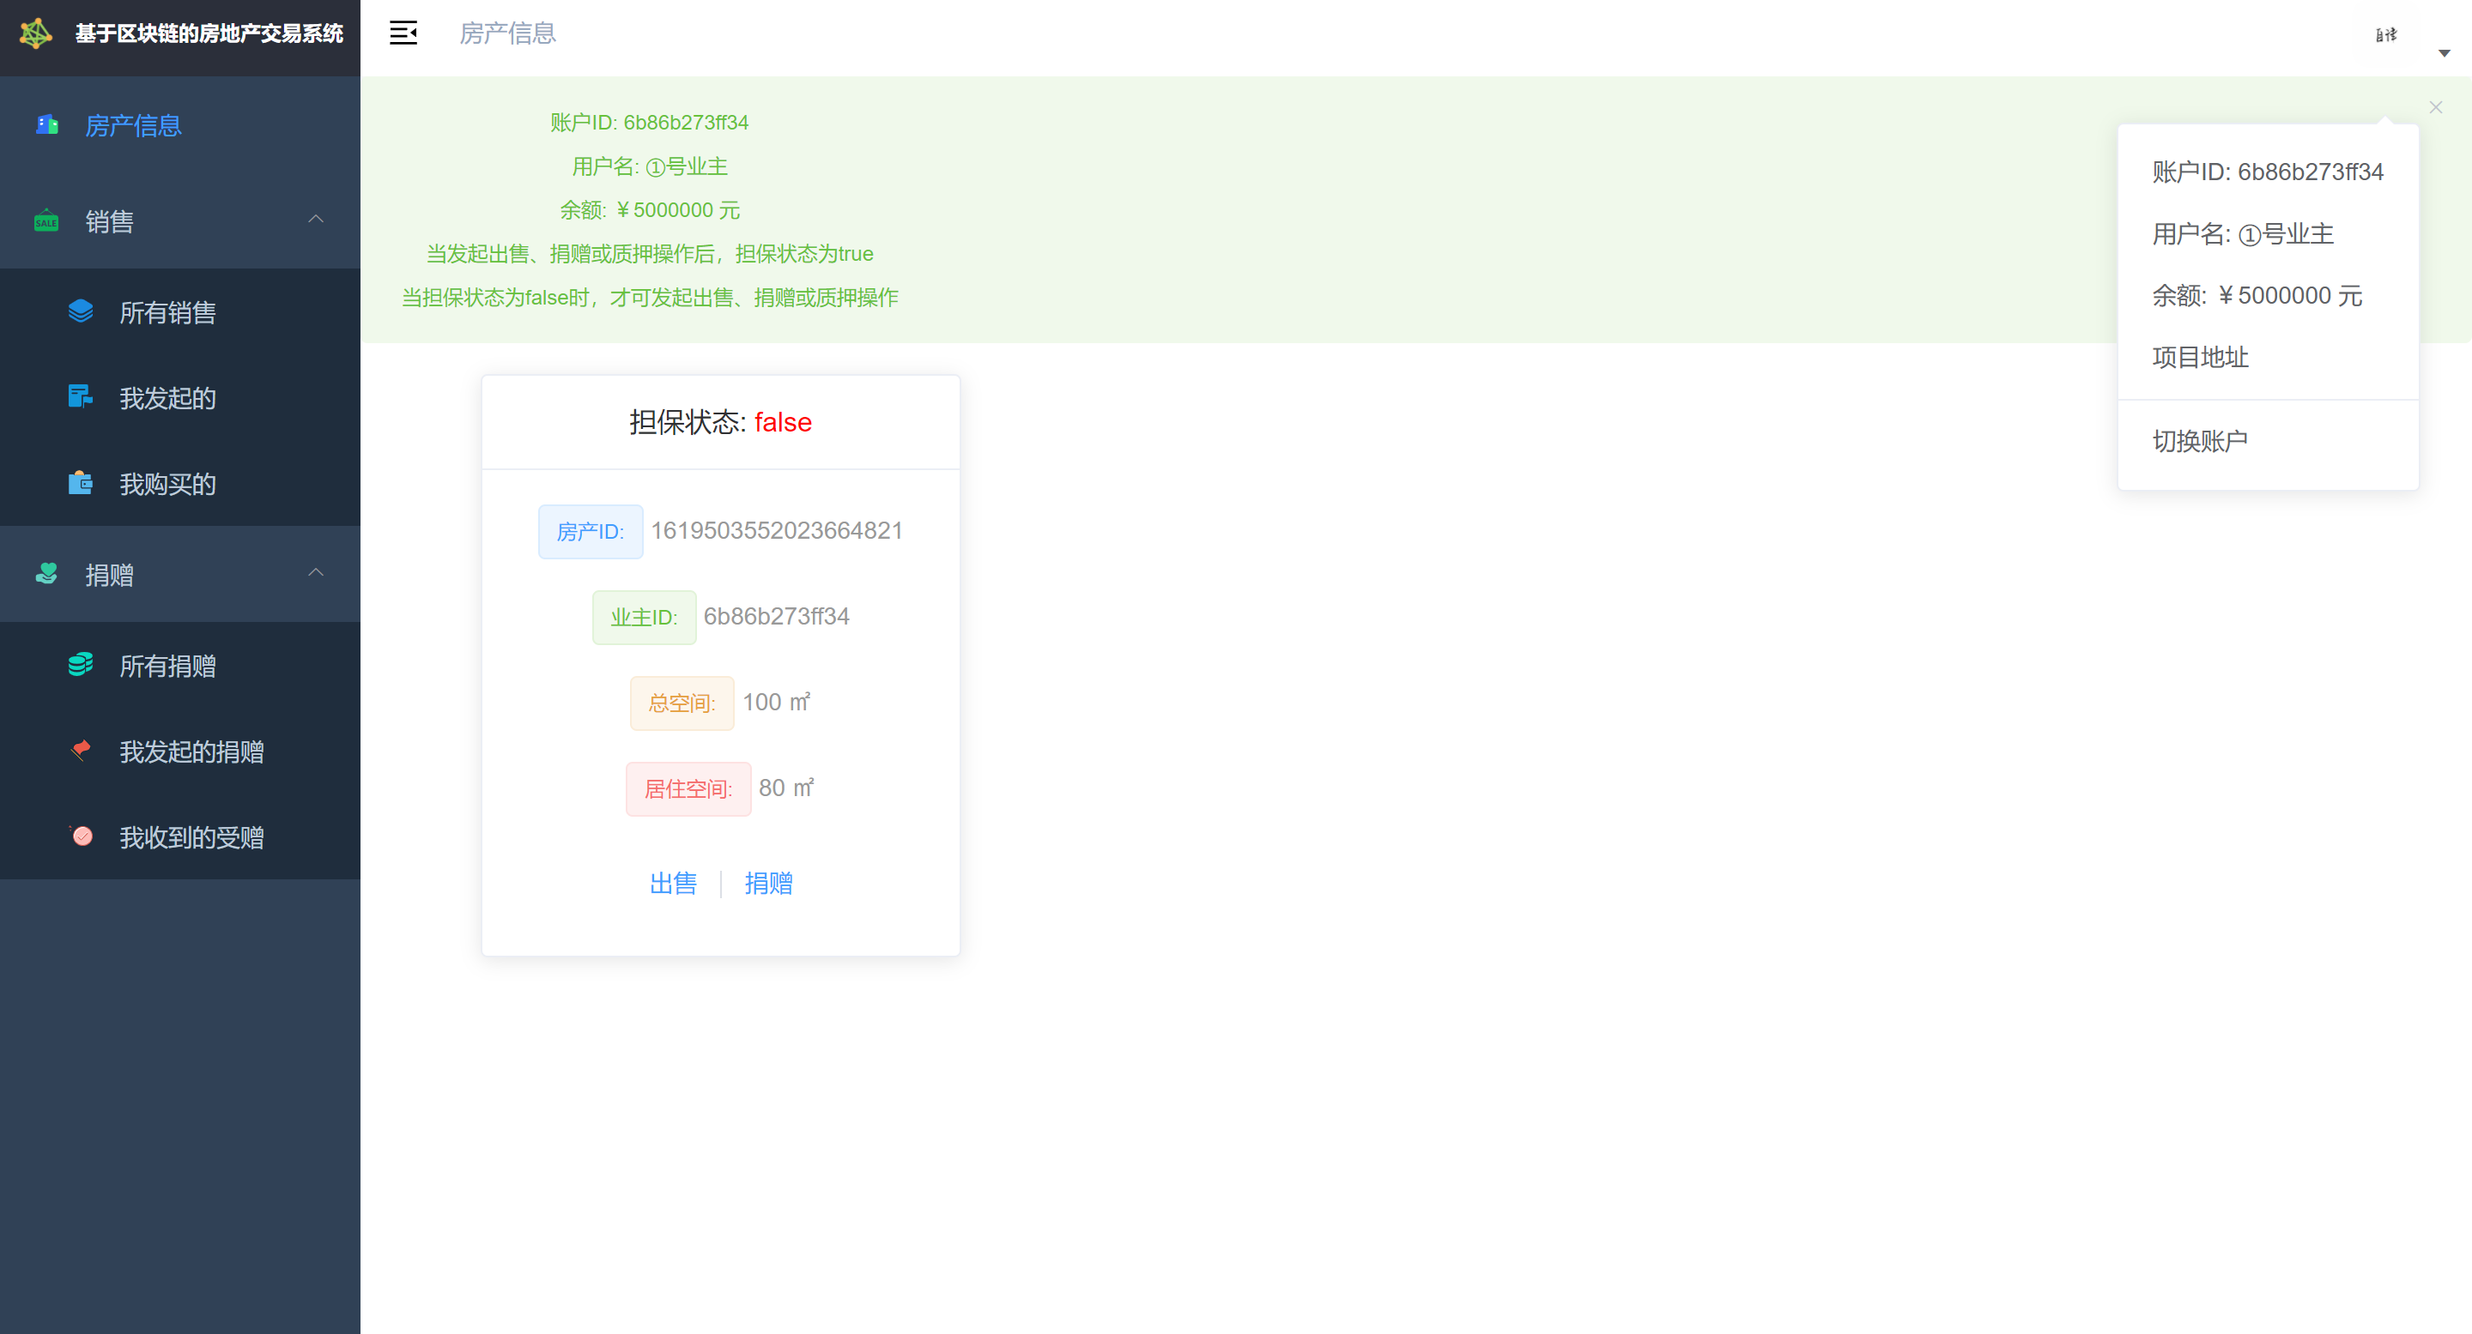This screenshot has width=2472, height=1334.
Task: Click the blockchain system logo icon
Action: pos(36,33)
